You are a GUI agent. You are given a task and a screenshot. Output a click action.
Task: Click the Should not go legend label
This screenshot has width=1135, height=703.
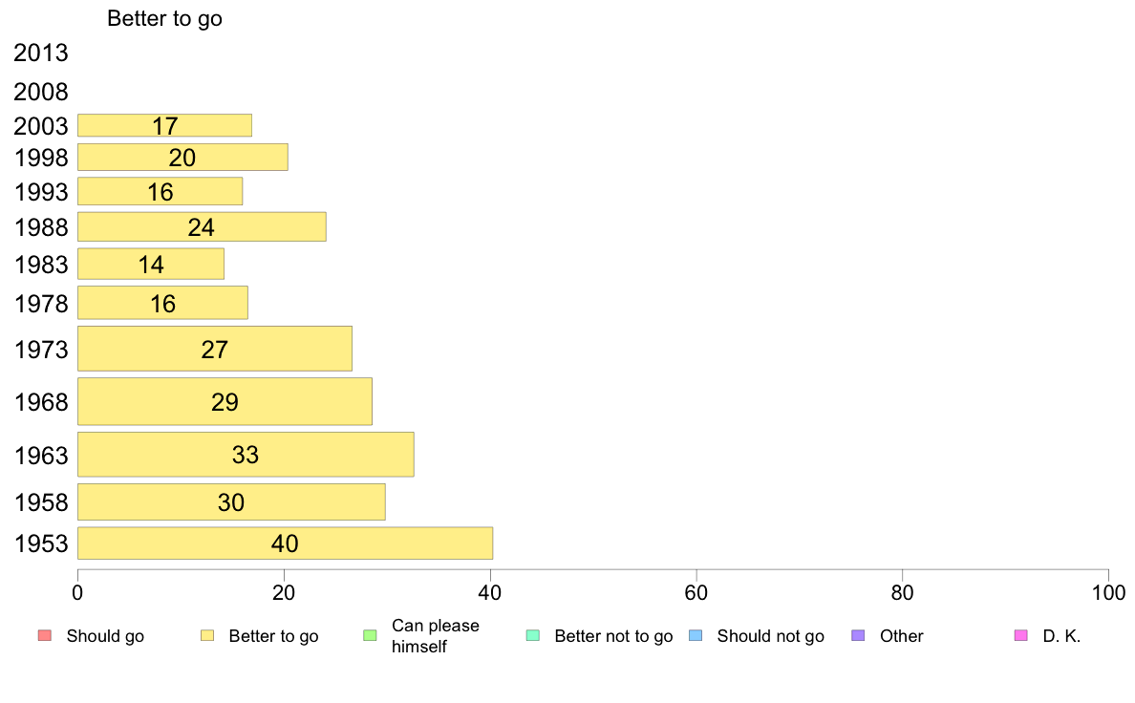tap(770, 636)
